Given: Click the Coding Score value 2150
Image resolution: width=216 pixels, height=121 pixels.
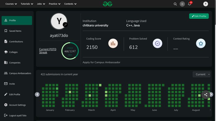Looking at the screenshot, I should coord(92,47).
